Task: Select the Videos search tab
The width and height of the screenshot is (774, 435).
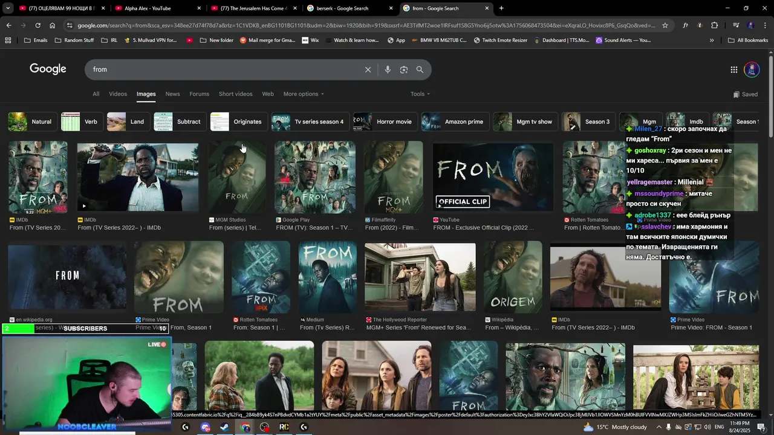Action: coord(118,94)
